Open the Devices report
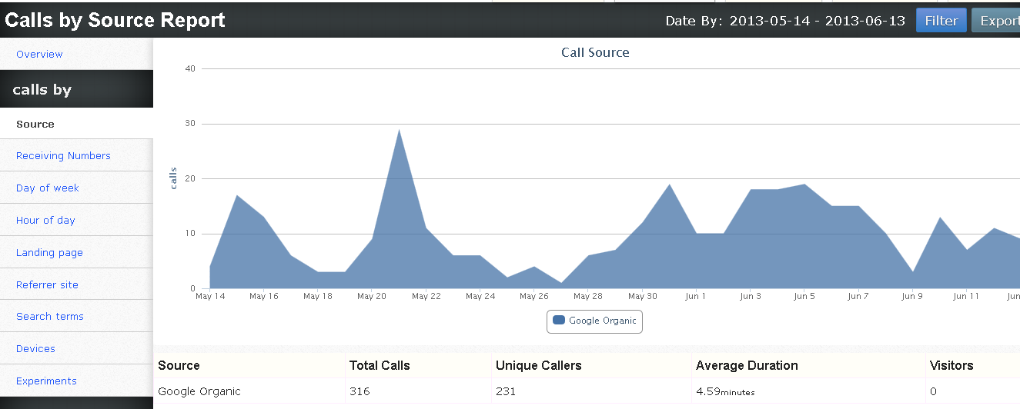The width and height of the screenshot is (1020, 409). click(35, 348)
